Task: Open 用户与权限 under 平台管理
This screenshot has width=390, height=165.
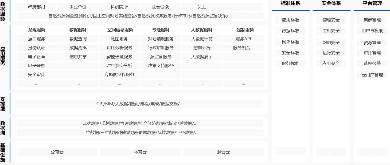Action: (x=372, y=31)
